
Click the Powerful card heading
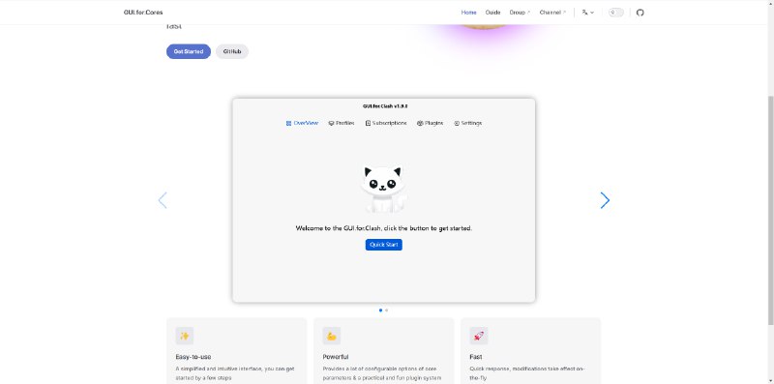point(336,357)
